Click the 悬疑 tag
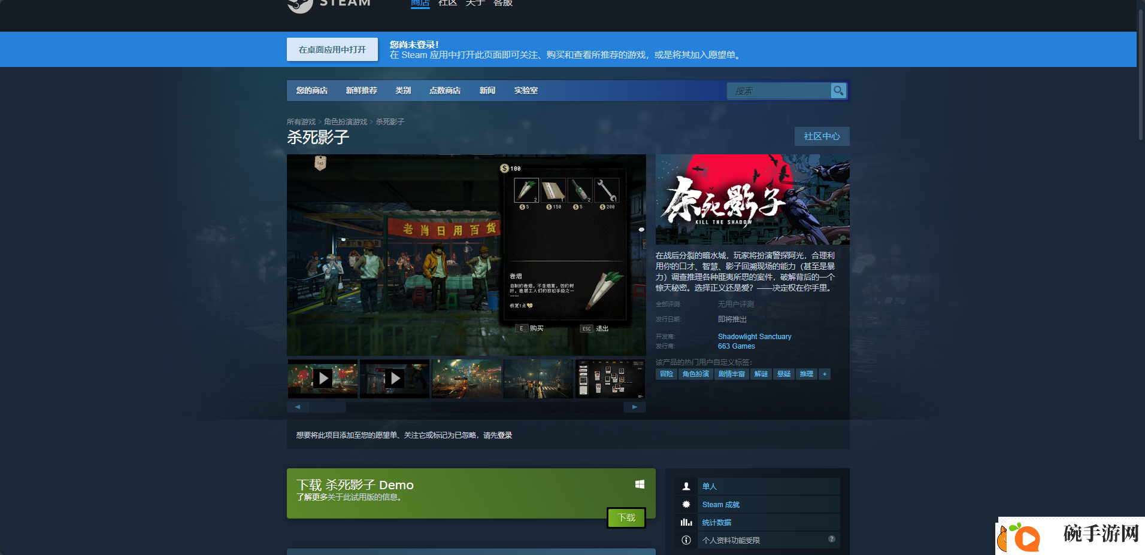Image resolution: width=1145 pixels, height=555 pixels. 784,374
